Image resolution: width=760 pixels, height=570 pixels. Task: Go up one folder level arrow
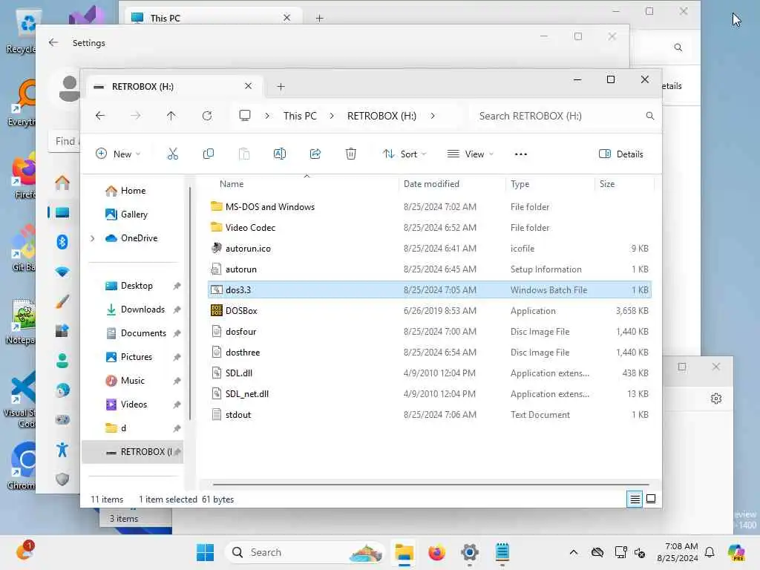pyautogui.click(x=171, y=116)
